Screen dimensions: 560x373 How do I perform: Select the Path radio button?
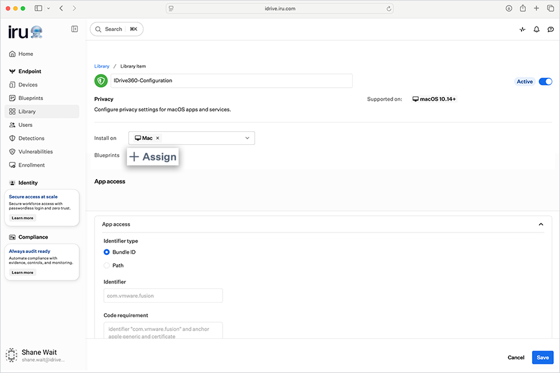(106, 265)
